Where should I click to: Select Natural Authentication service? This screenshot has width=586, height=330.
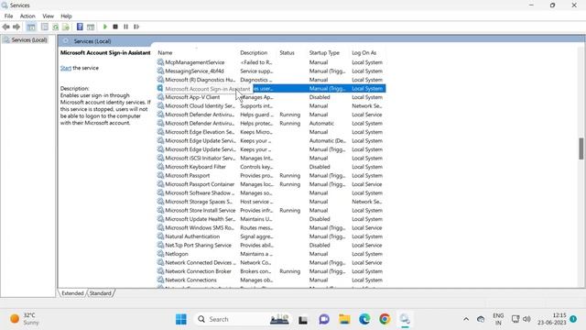(271, 236)
